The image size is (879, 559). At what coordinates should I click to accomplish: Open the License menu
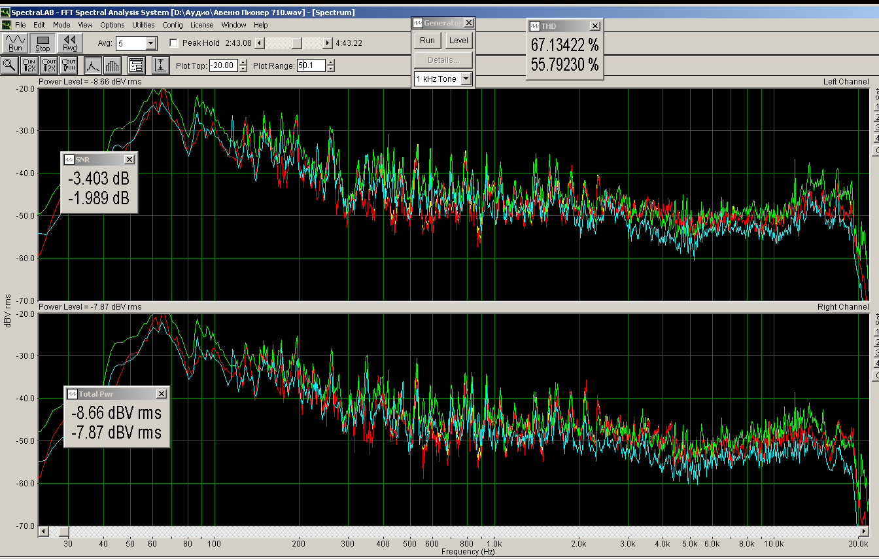201,25
